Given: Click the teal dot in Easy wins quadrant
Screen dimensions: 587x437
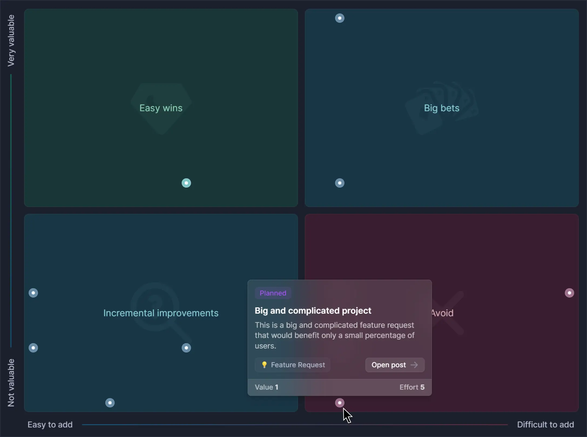Looking at the screenshot, I should point(186,183).
